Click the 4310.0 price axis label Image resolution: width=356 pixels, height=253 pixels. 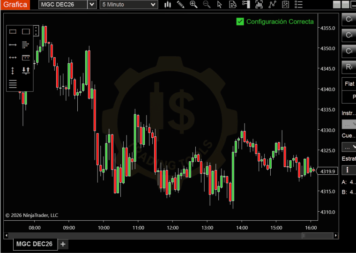327,212
